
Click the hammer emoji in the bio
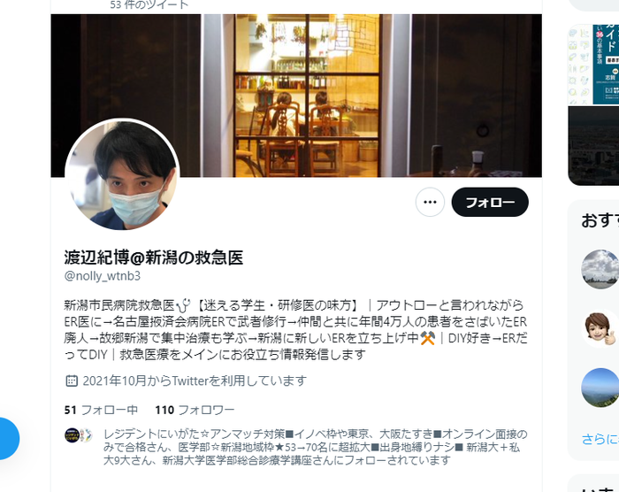click(427, 338)
